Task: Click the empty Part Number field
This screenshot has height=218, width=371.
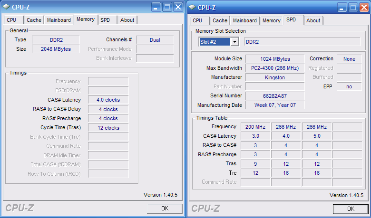Action: (275, 86)
